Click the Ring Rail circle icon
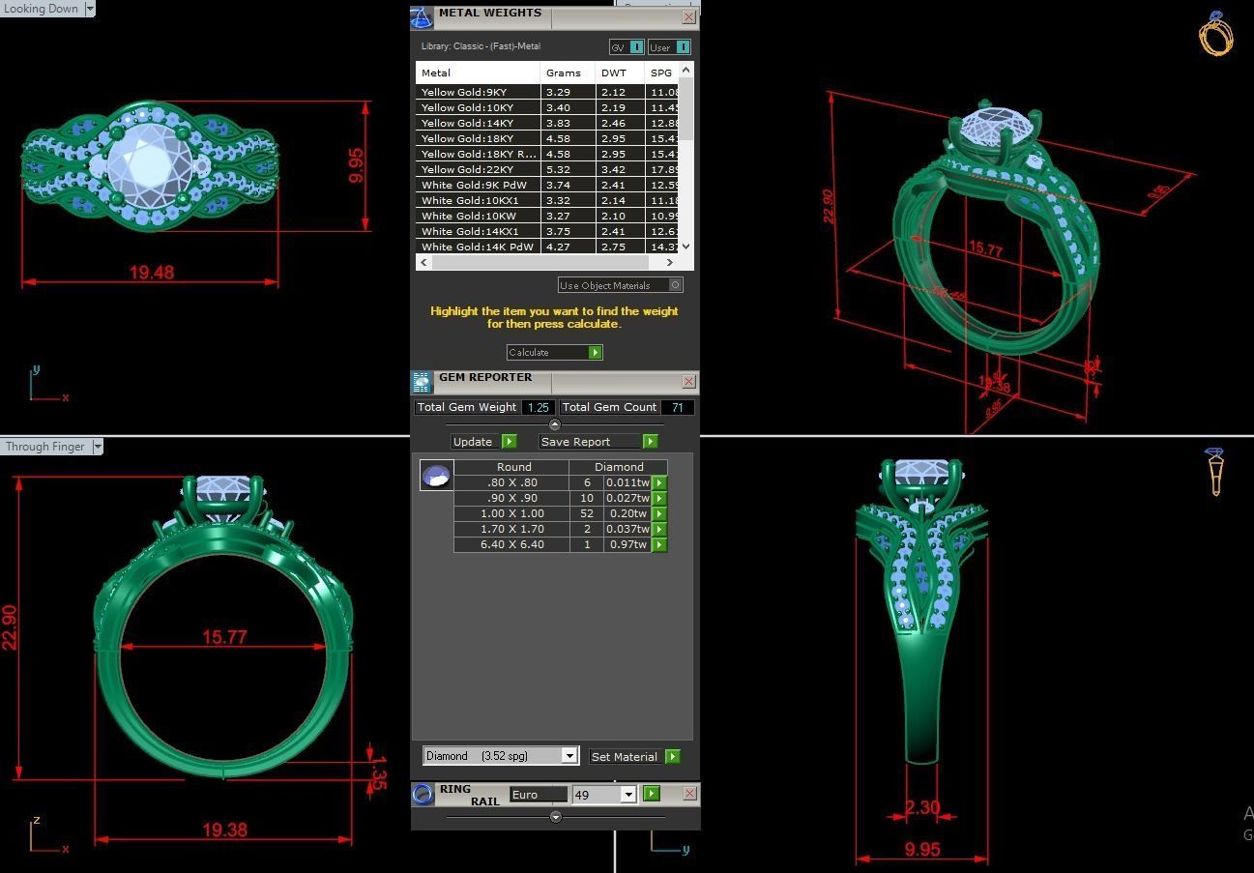1254x873 pixels. click(x=423, y=795)
